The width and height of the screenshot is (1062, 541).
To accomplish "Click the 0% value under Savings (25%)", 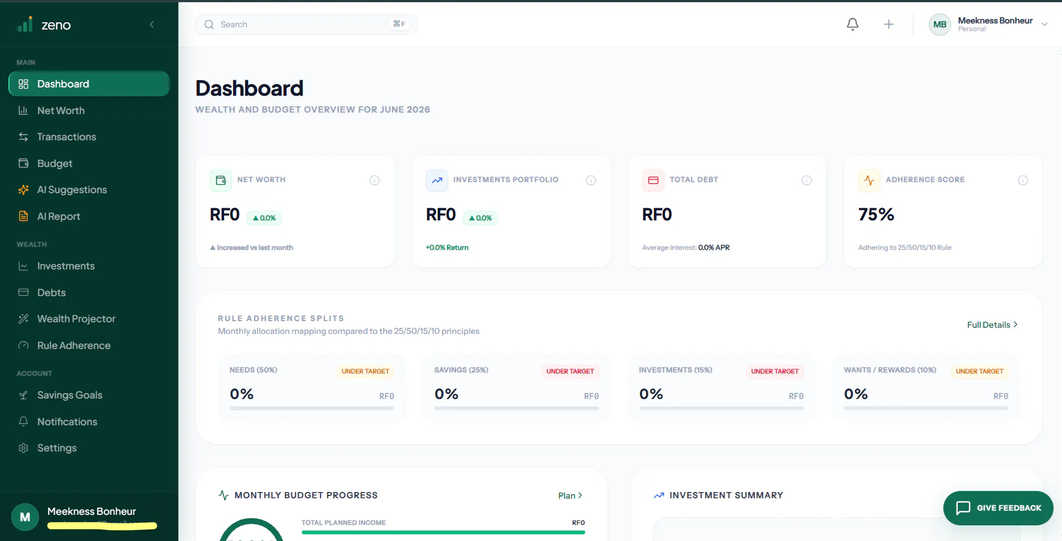I will [x=447, y=394].
